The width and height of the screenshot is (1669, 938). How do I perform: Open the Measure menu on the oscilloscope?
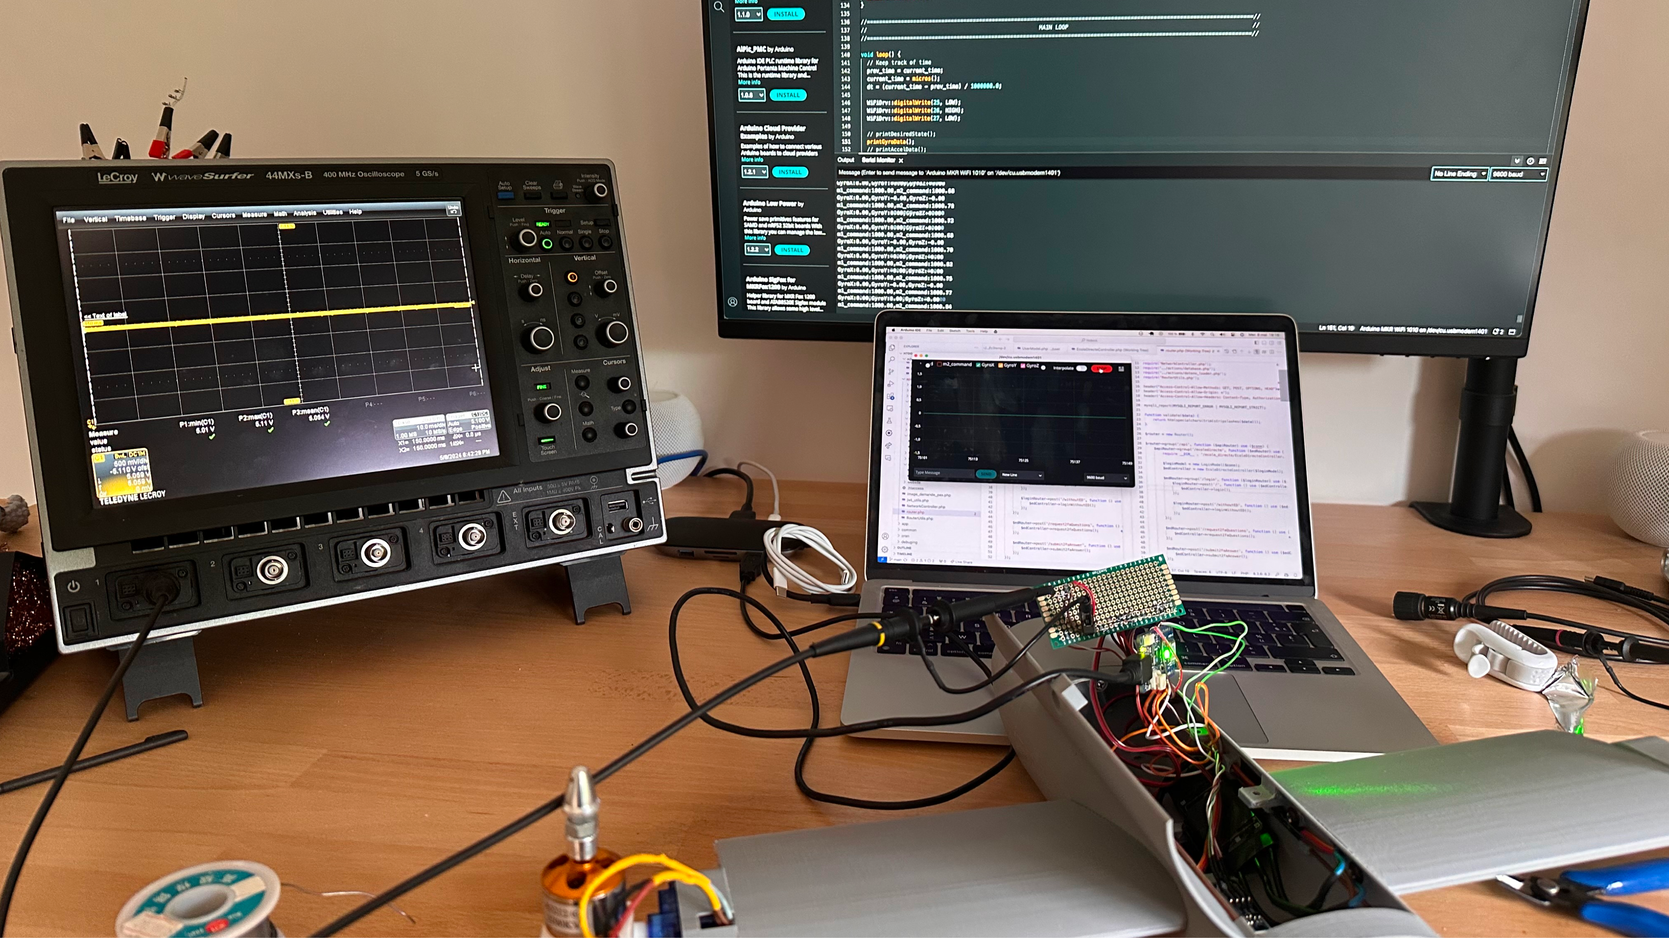(254, 214)
